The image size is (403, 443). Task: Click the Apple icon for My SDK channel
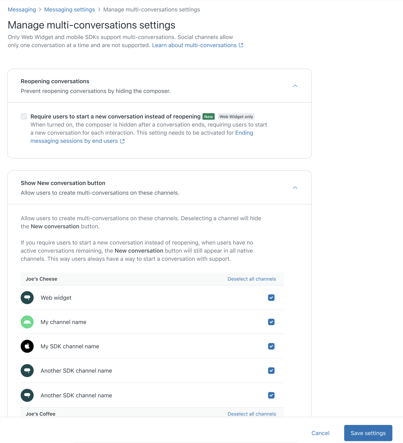coord(27,346)
